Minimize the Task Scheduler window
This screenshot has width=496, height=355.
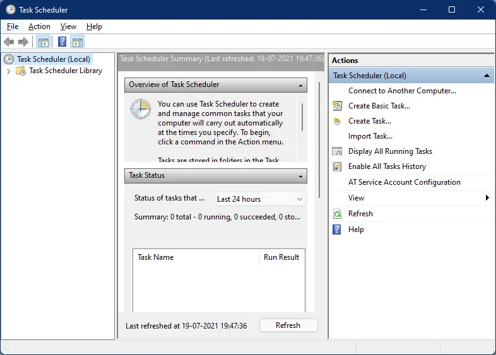pos(423,9)
